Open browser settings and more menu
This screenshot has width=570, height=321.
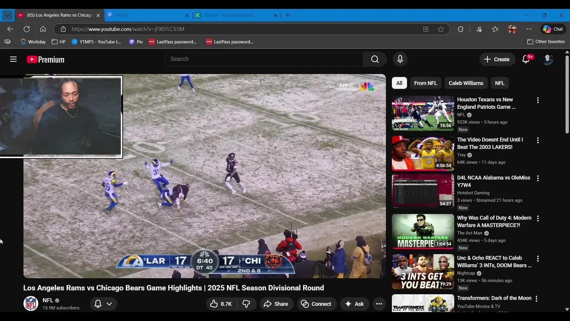529,29
